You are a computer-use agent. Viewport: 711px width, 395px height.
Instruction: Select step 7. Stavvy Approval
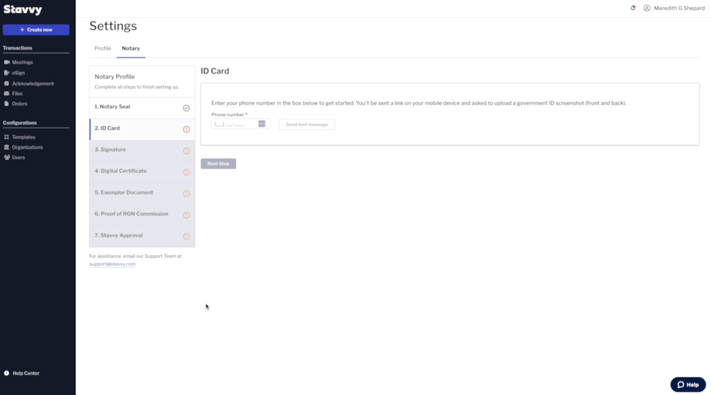(x=142, y=237)
